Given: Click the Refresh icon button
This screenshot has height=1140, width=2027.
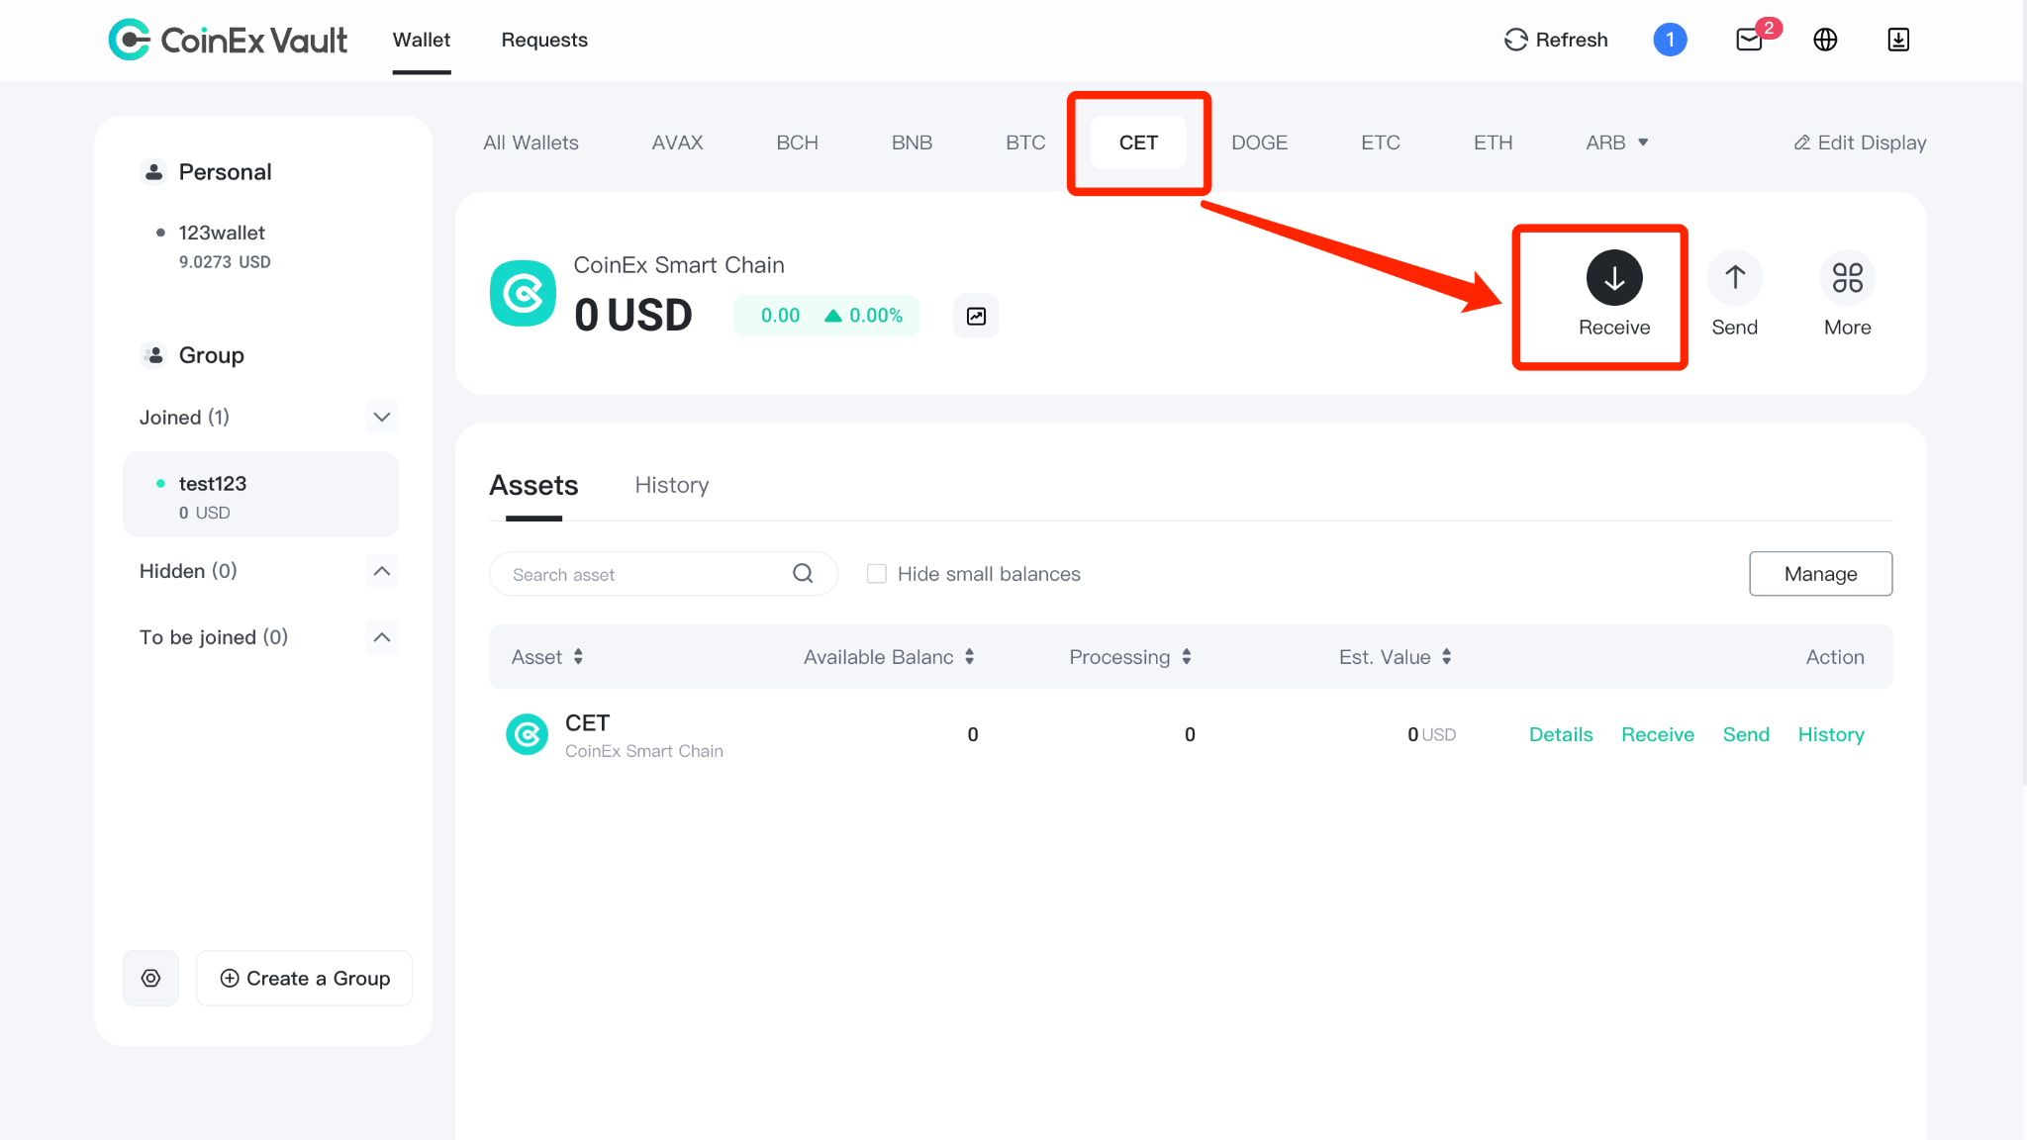Looking at the screenshot, I should (1515, 40).
